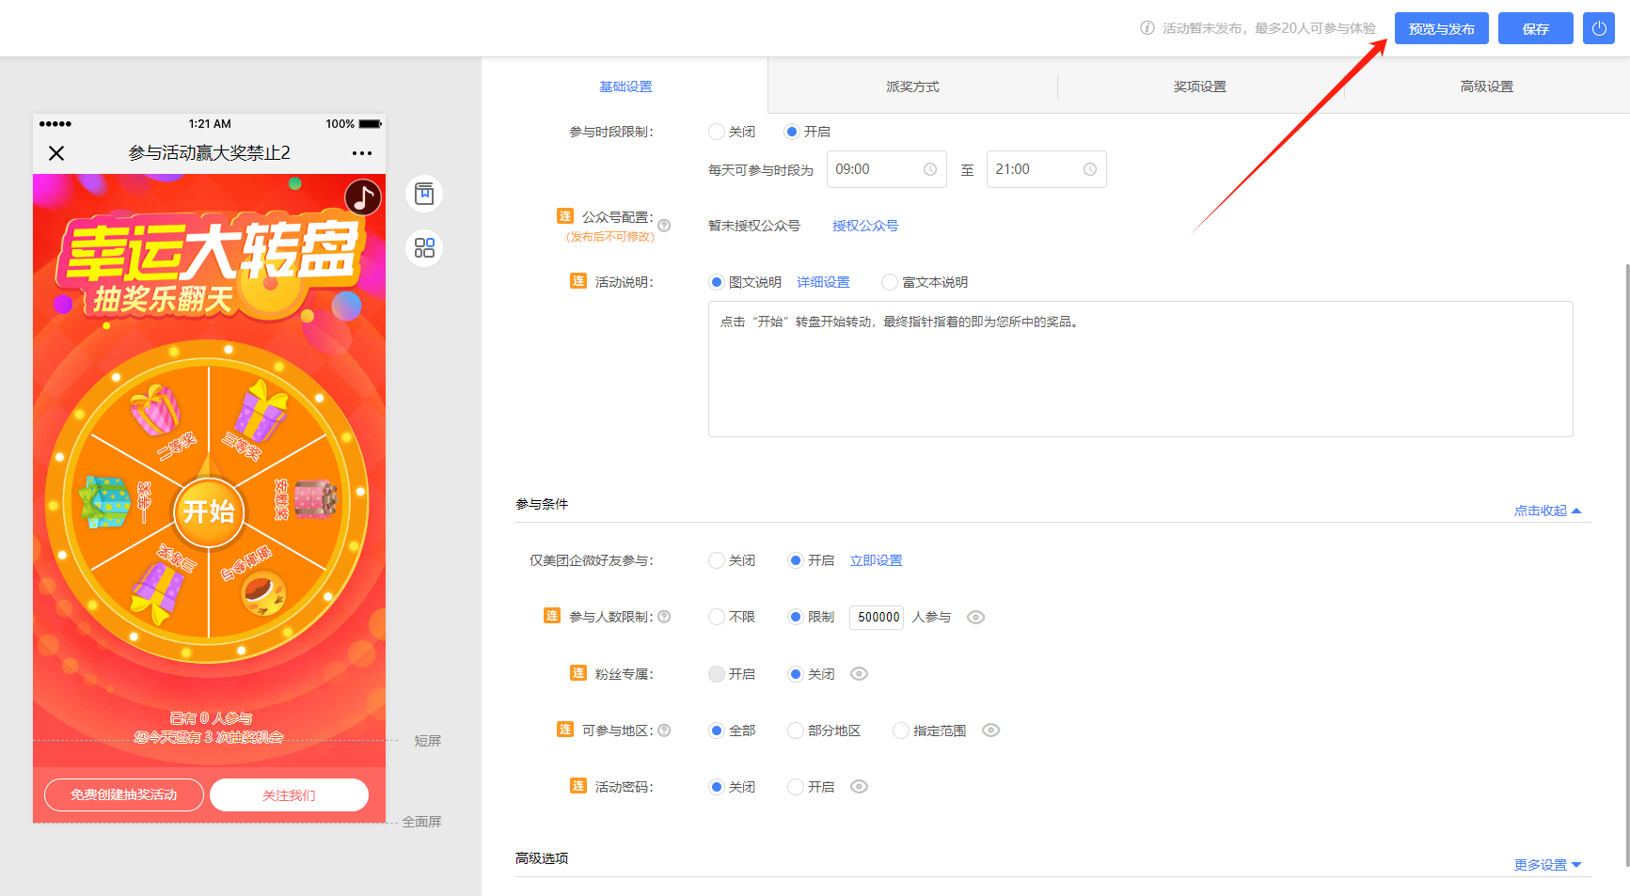
Task: Click the power icon button at top right
Action: (1599, 28)
